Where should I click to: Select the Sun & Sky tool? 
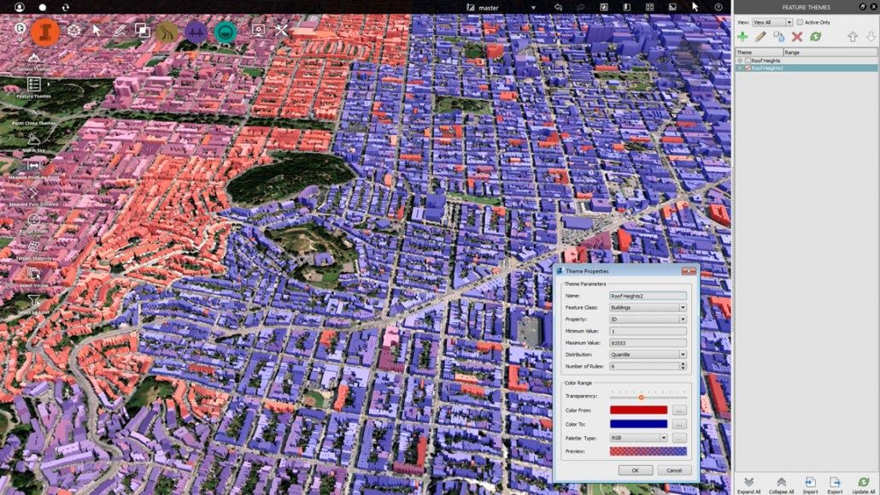[33, 139]
